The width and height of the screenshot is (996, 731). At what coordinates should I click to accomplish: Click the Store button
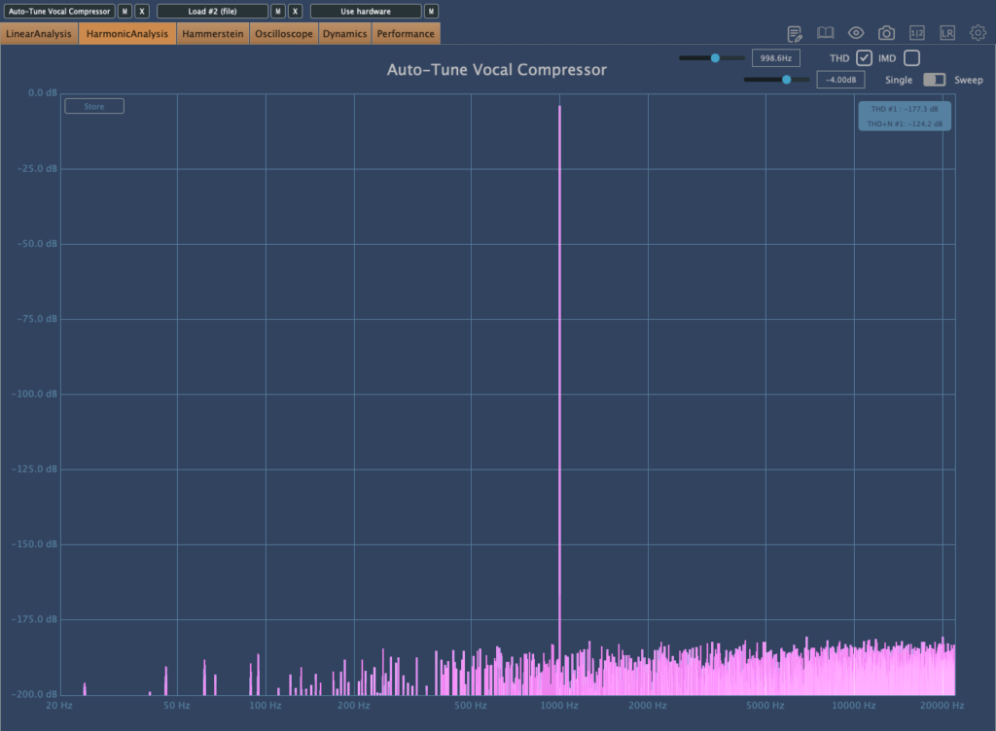(x=94, y=107)
